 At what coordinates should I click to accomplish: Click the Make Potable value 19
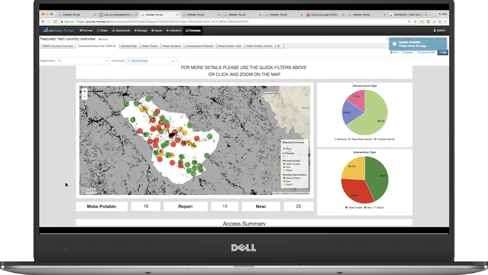[145, 207]
